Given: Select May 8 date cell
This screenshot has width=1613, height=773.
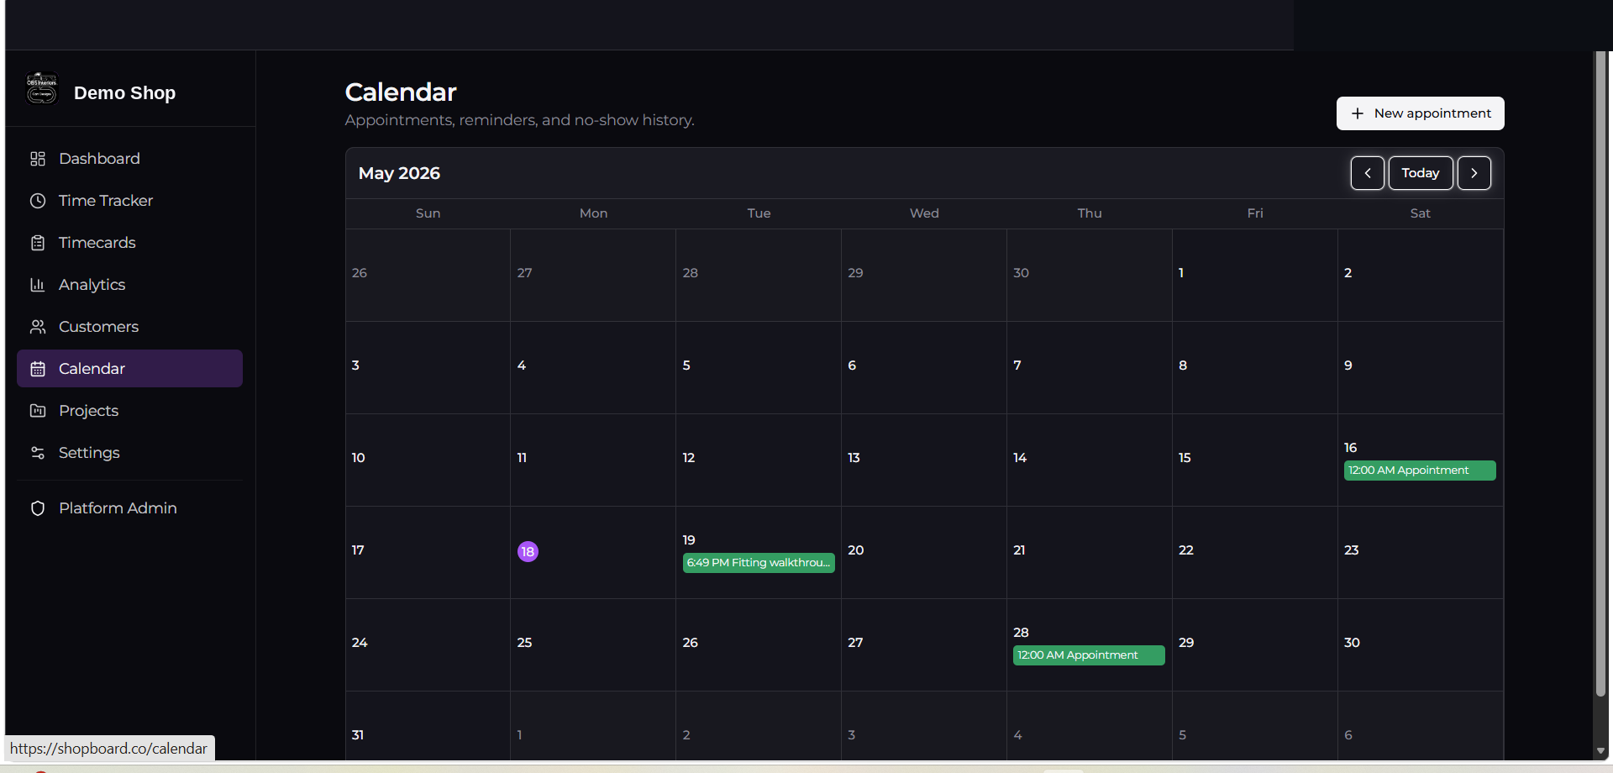Looking at the screenshot, I should click(1255, 368).
